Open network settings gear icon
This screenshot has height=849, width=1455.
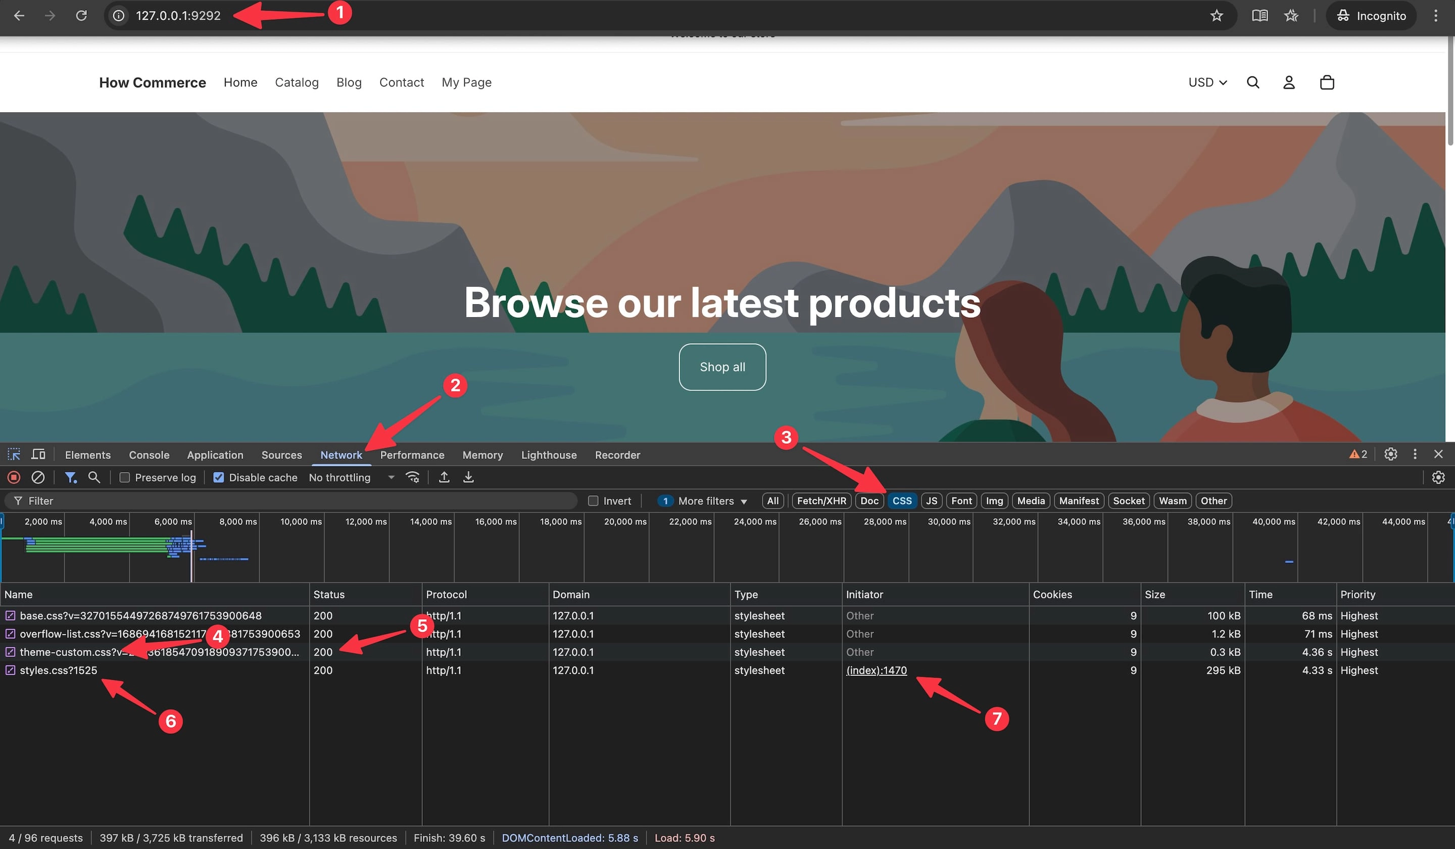(1438, 478)
